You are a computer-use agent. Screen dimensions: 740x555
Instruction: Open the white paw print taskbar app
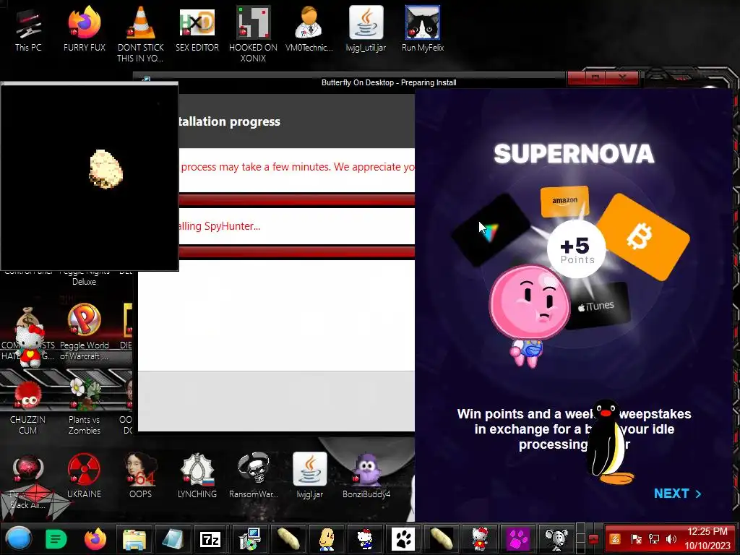(x=403, y=538)
